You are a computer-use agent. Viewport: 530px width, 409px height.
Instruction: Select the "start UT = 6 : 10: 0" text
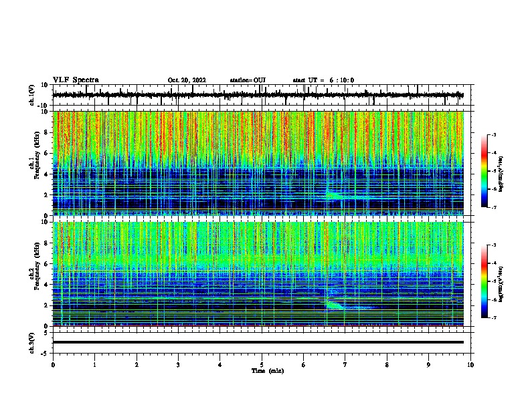323,80
